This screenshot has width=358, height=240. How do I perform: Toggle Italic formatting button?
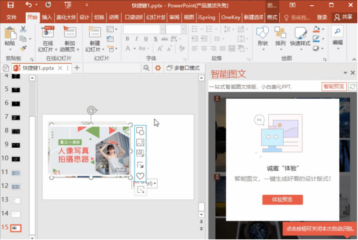tap(136, 39)
